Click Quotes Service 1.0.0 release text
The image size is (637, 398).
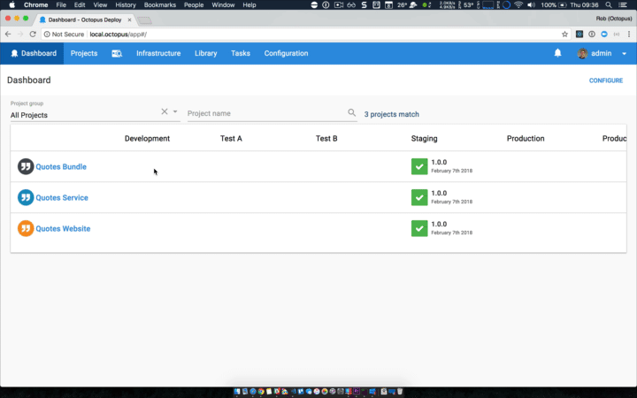point(439,193)
